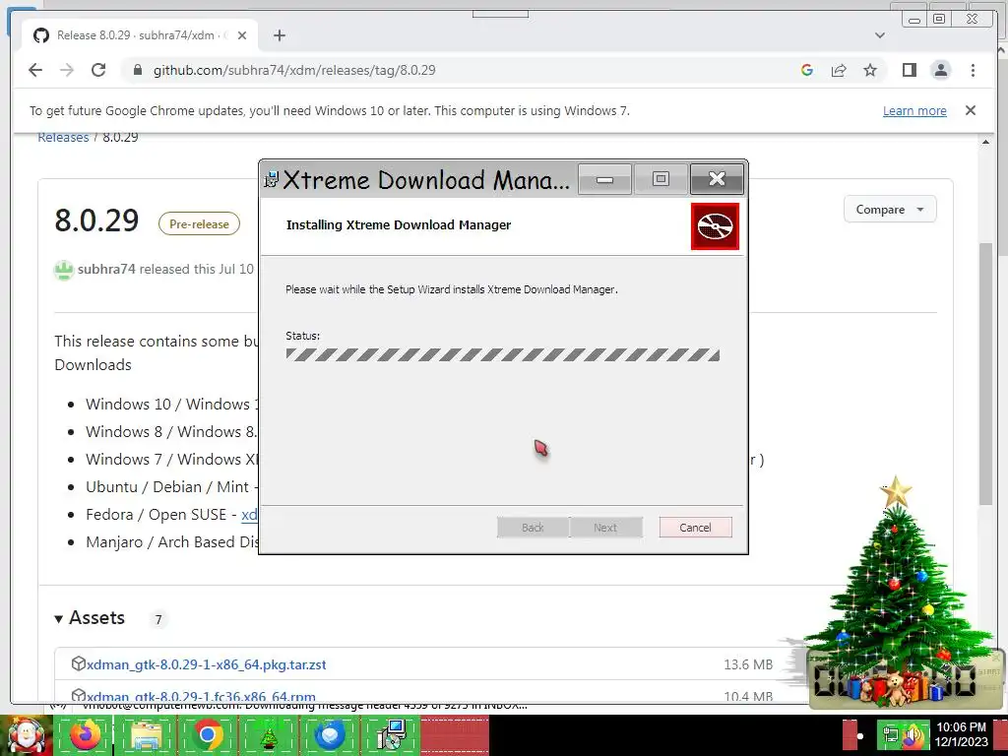Open Chrome three-dot menu
1008x756 pixels.
point(973,70)
